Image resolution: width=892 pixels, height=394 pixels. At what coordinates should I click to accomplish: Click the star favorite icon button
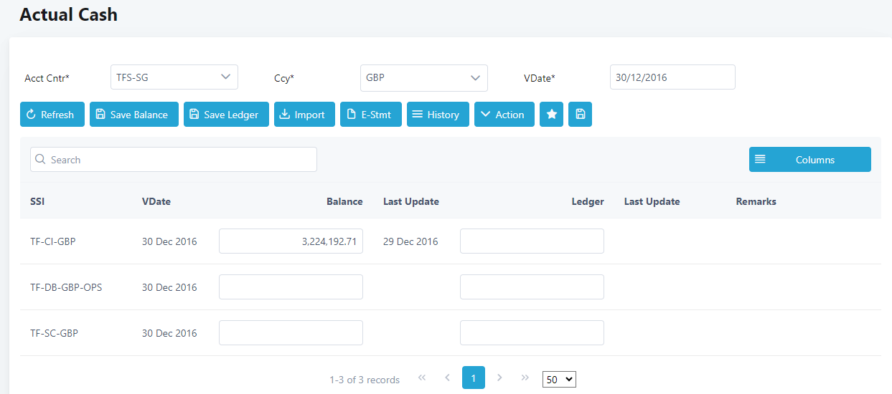coord(551,115)
